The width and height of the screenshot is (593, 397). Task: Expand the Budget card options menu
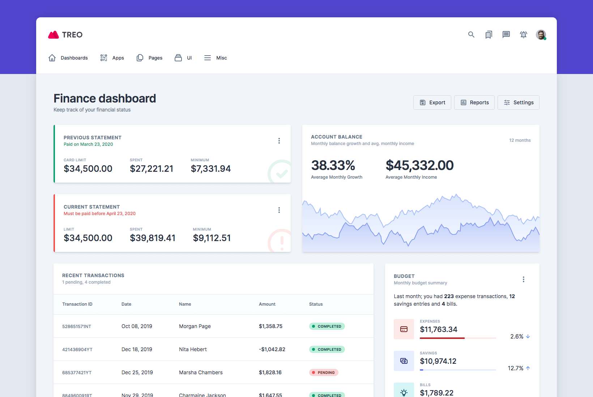pos(523,279)
